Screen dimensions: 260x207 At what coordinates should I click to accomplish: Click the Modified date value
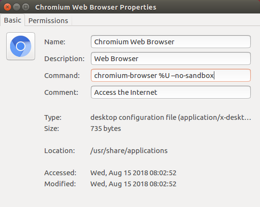tap(133, 184)
